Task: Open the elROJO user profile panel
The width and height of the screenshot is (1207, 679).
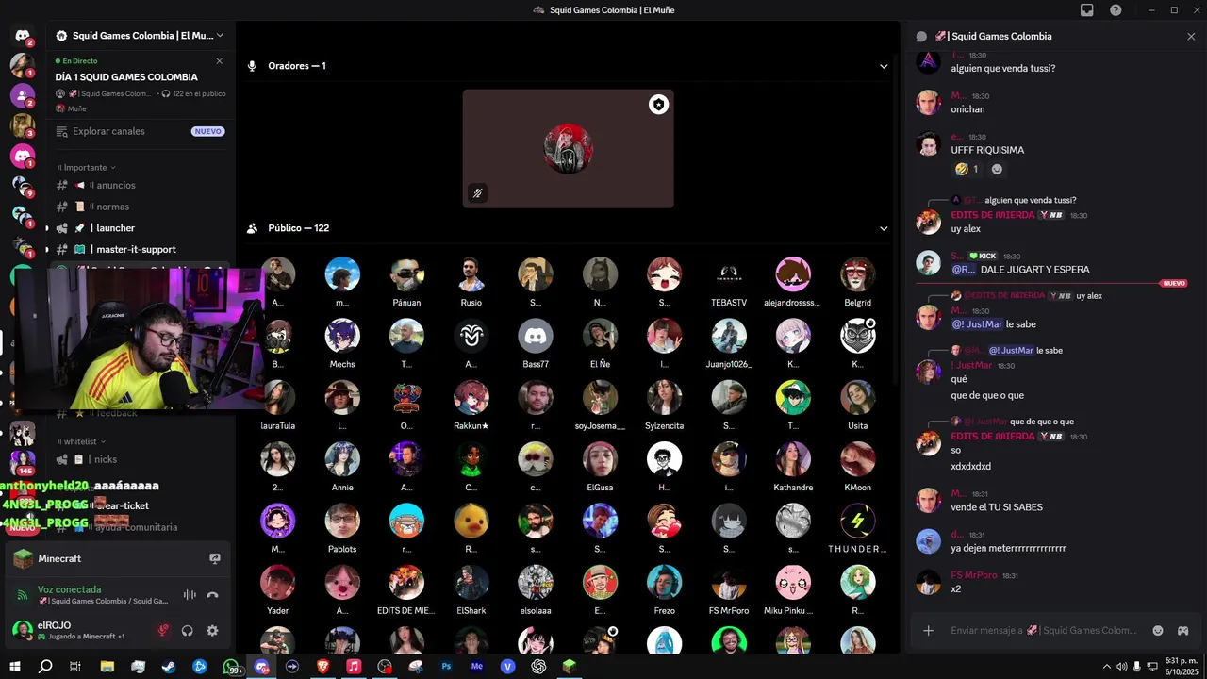Action: [x=77, y=631]
